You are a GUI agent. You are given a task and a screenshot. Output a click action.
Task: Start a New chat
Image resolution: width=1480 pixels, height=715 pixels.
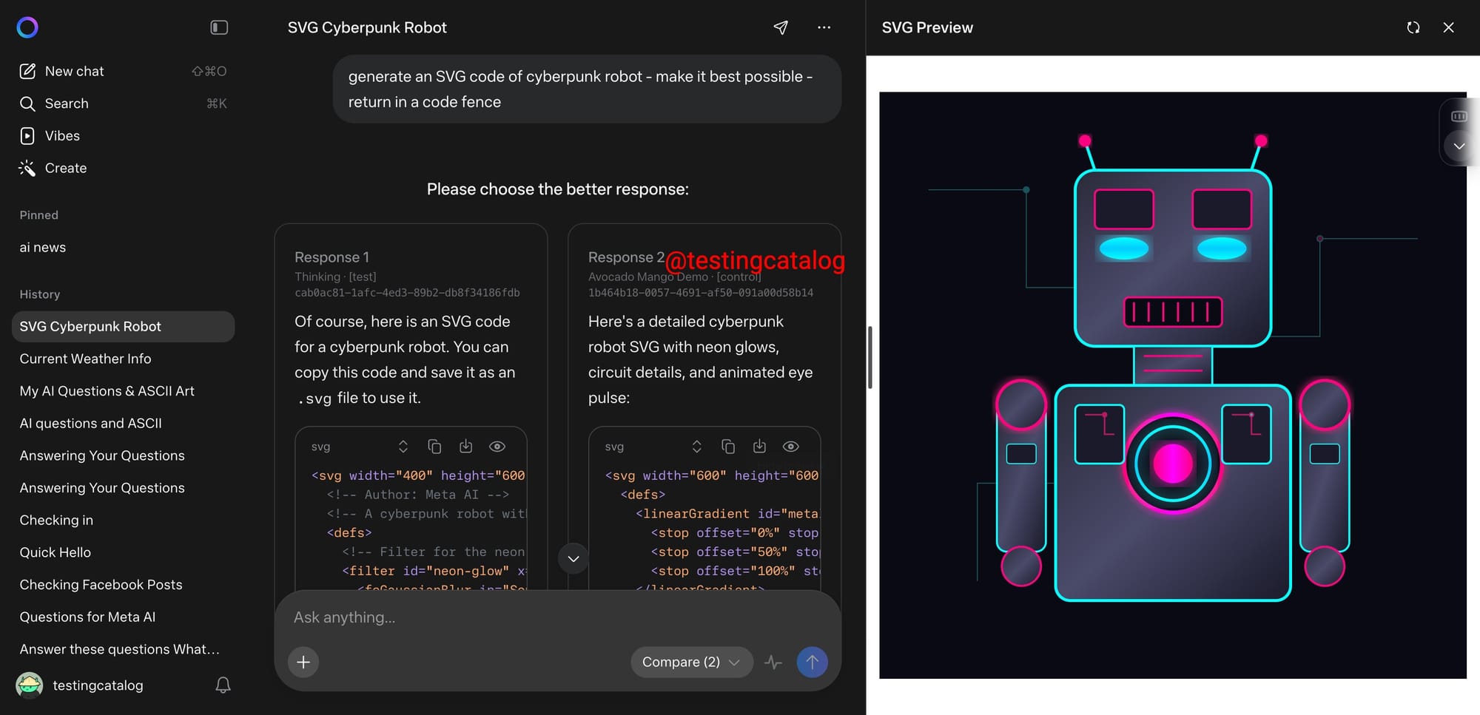(x=74, y=72)
